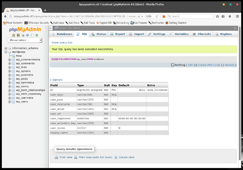Click the Firefox bookmark star icon
Viewport: 243px width, 170px height.
(x=217, y=16)
